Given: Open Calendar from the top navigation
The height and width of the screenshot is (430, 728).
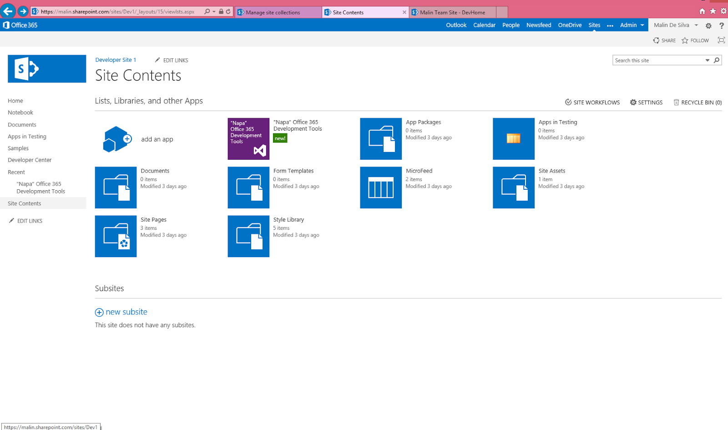Looking at the screenshot, I should click(484, 25).
